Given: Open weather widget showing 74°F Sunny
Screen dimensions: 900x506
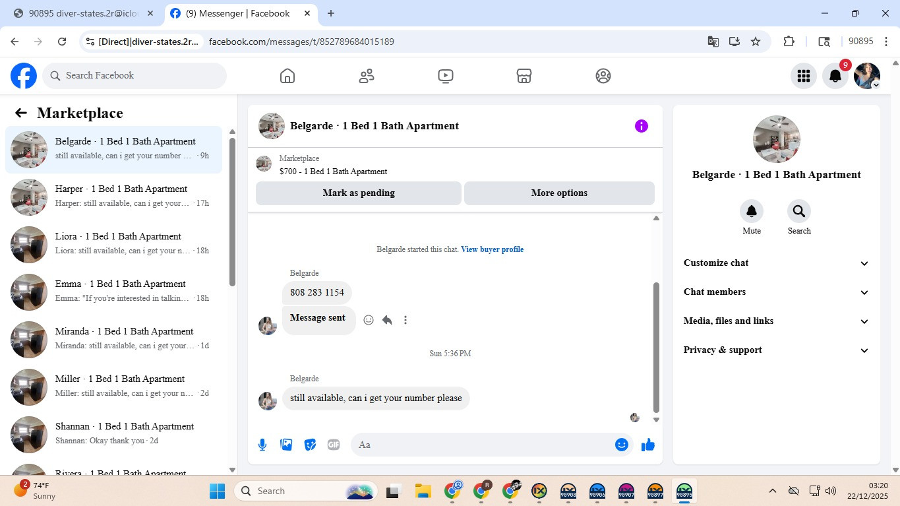Looking at the screenshot, I should [x=36, y=490].
